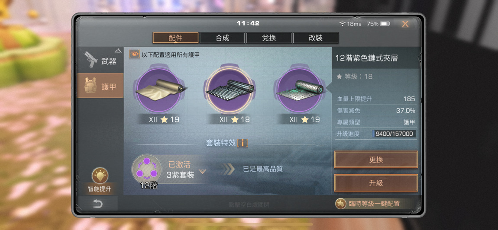
Task: Click the 升級 button
Action: 376,183
